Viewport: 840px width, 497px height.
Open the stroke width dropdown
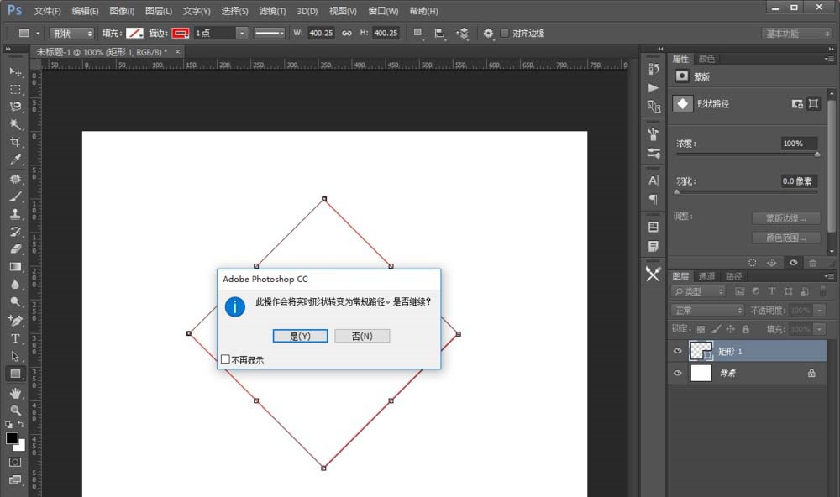coord(242,33)
